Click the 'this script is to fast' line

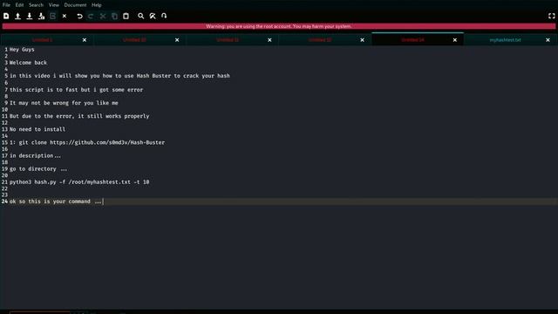tap(76, 90)
